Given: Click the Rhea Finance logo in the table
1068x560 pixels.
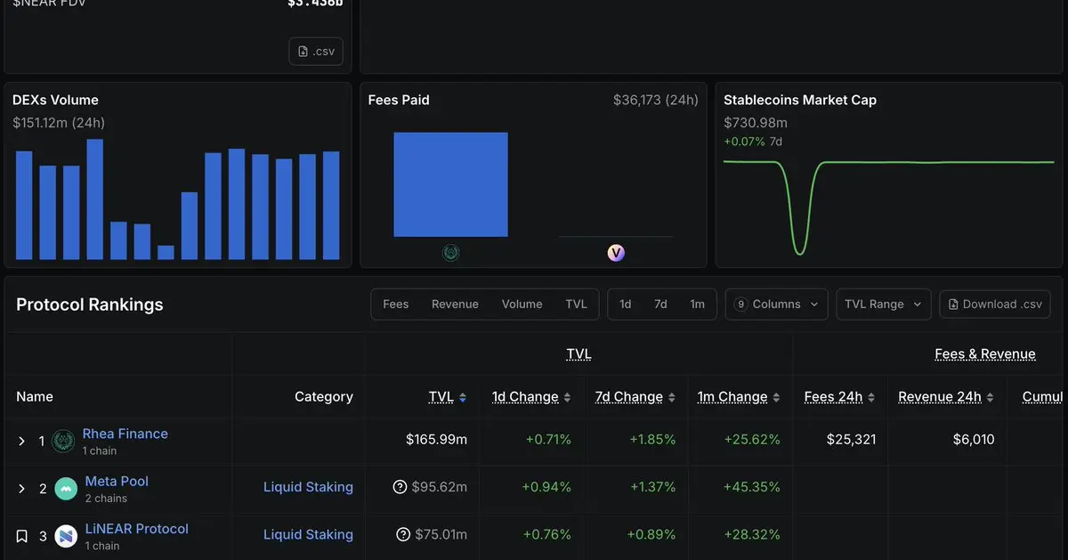Looking at the screenshot, I should click(63, 441).
